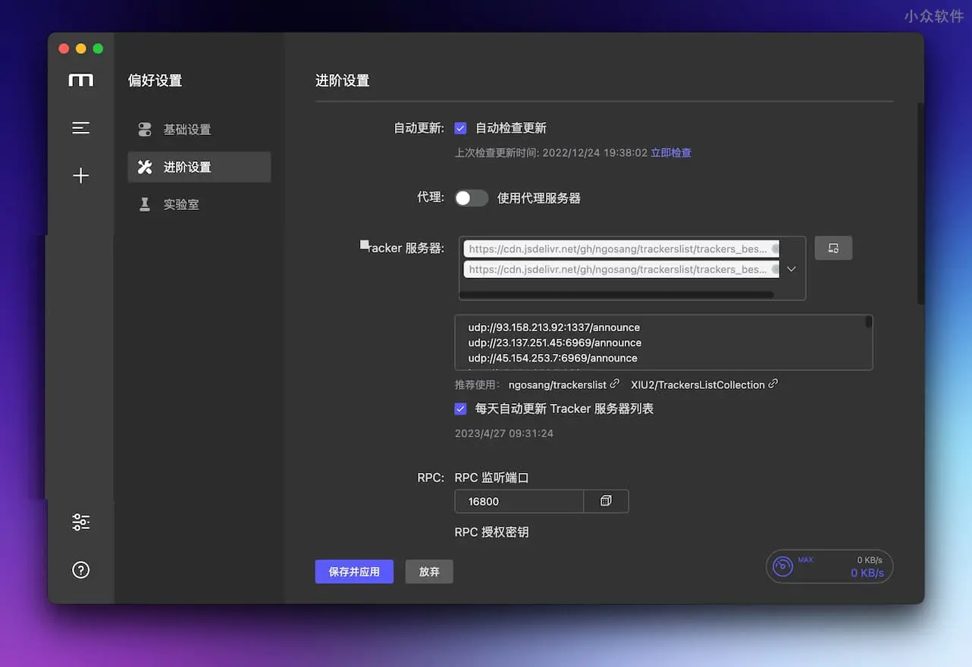The image size is (972, 667).
Task: Click 保存并应用 to save settings
Action: coord(354,571)
